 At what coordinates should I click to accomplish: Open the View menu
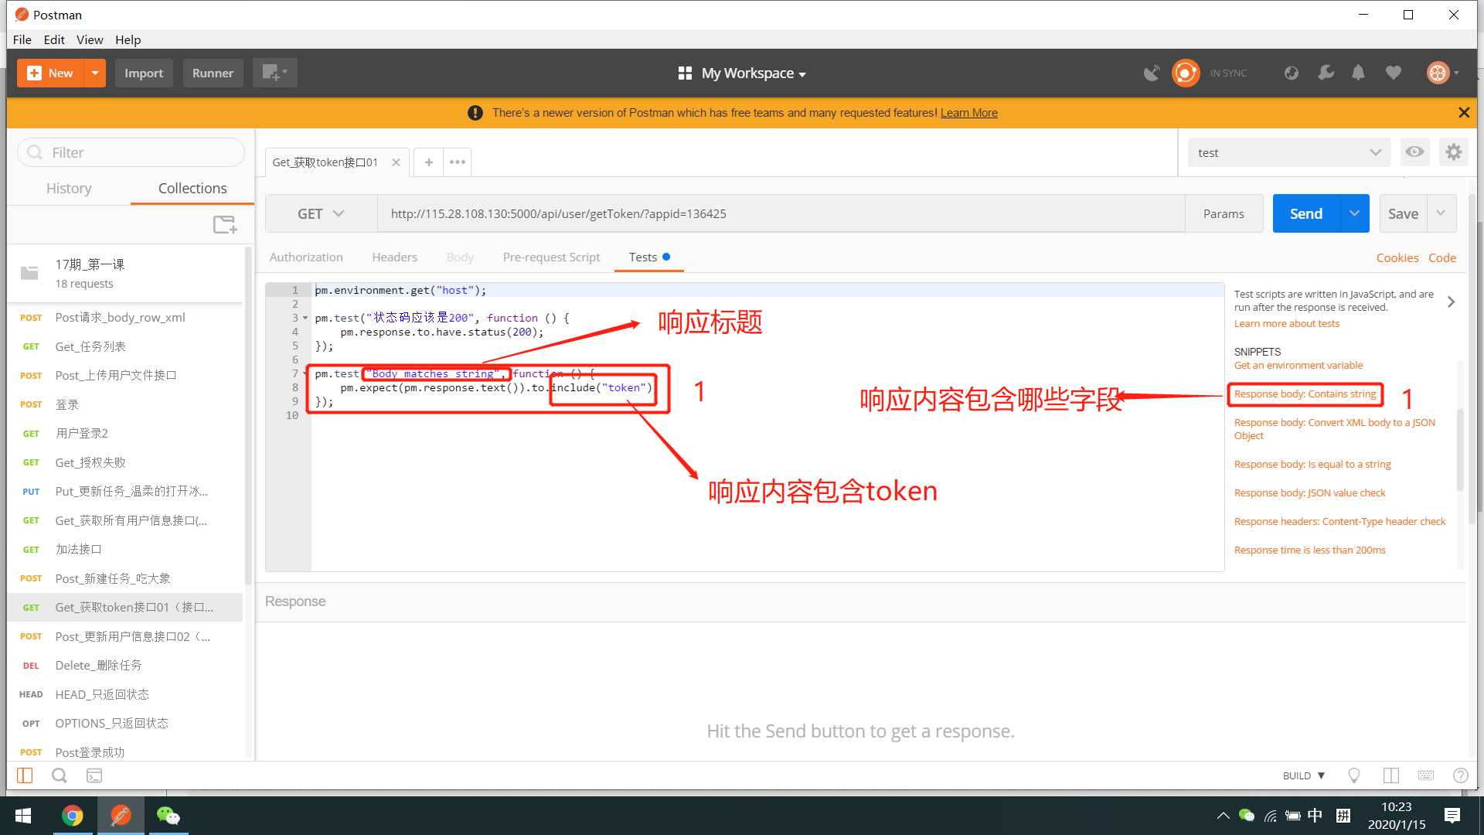point(90,39)
